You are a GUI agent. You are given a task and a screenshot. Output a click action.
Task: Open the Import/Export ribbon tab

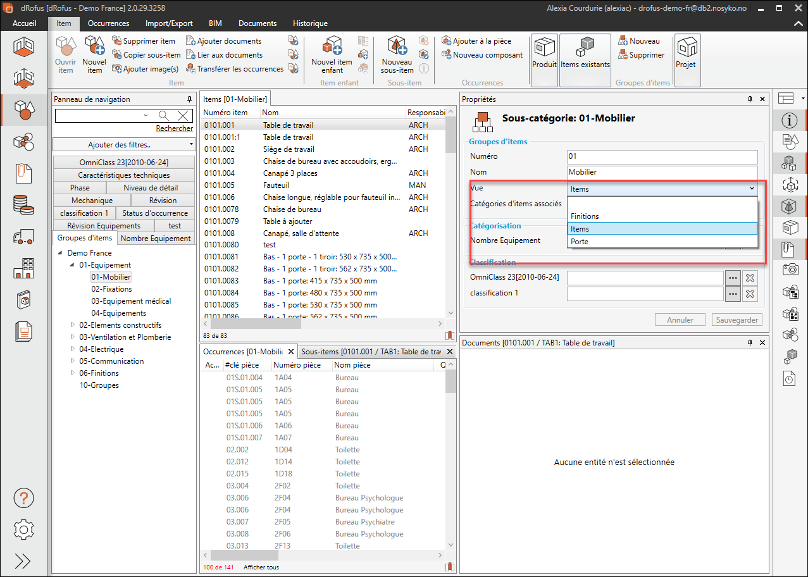169,23
